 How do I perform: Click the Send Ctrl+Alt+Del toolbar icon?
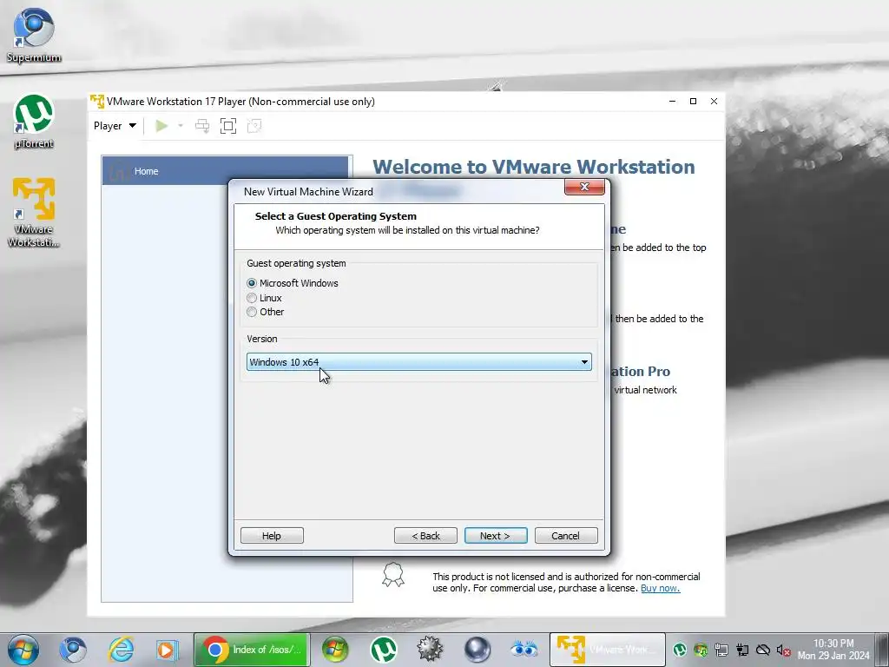coord(202,126)
